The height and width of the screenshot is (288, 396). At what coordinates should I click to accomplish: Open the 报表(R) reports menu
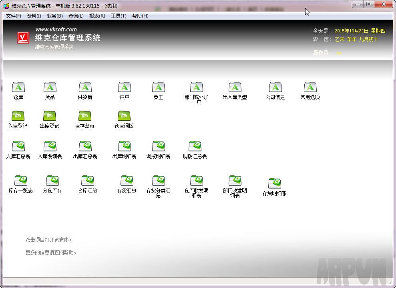point(97,16)
